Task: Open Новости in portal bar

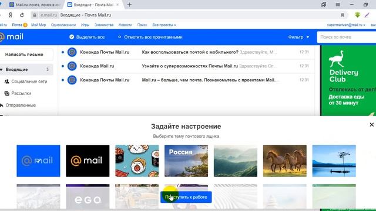Action: 125,25
